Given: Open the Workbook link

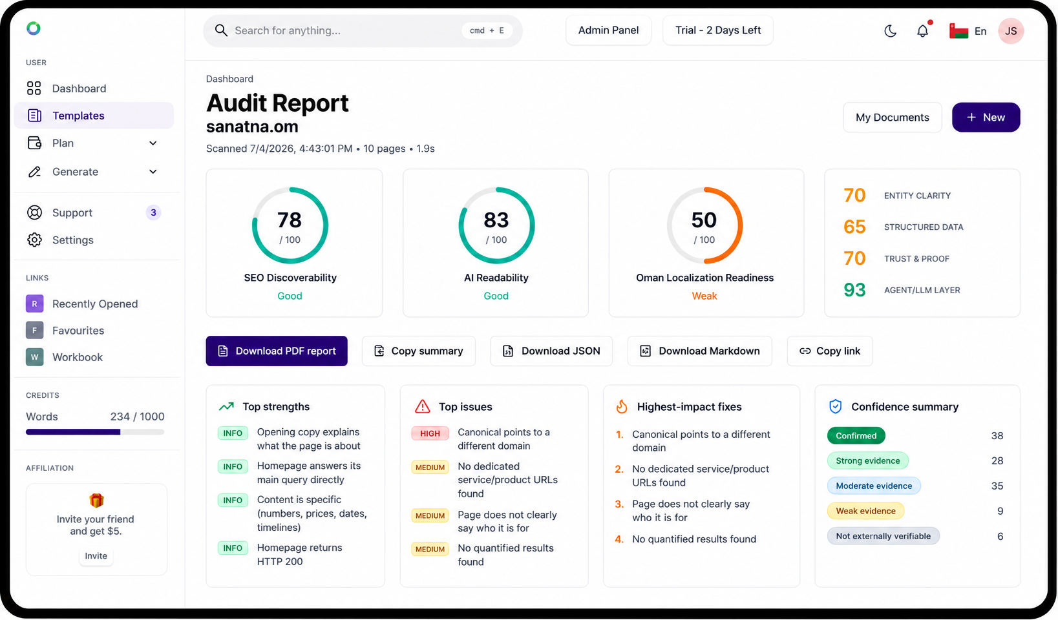Looking at the screenshot, I should click(78, 356).
